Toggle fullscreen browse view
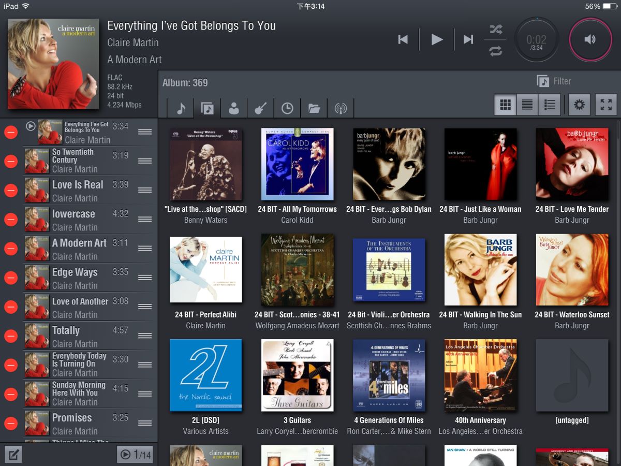The image size is (621, 466). (x=607, y=105)
